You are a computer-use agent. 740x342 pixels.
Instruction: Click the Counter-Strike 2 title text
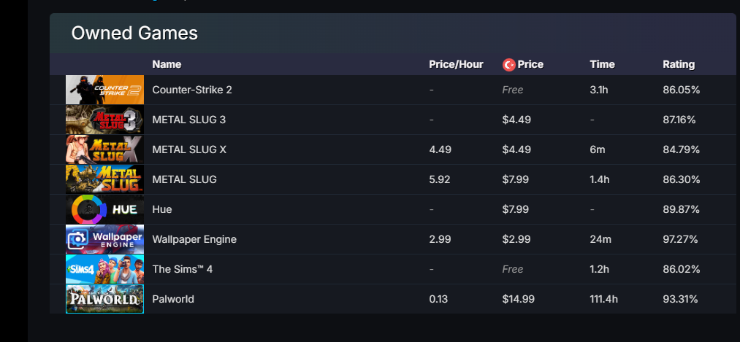192,90
